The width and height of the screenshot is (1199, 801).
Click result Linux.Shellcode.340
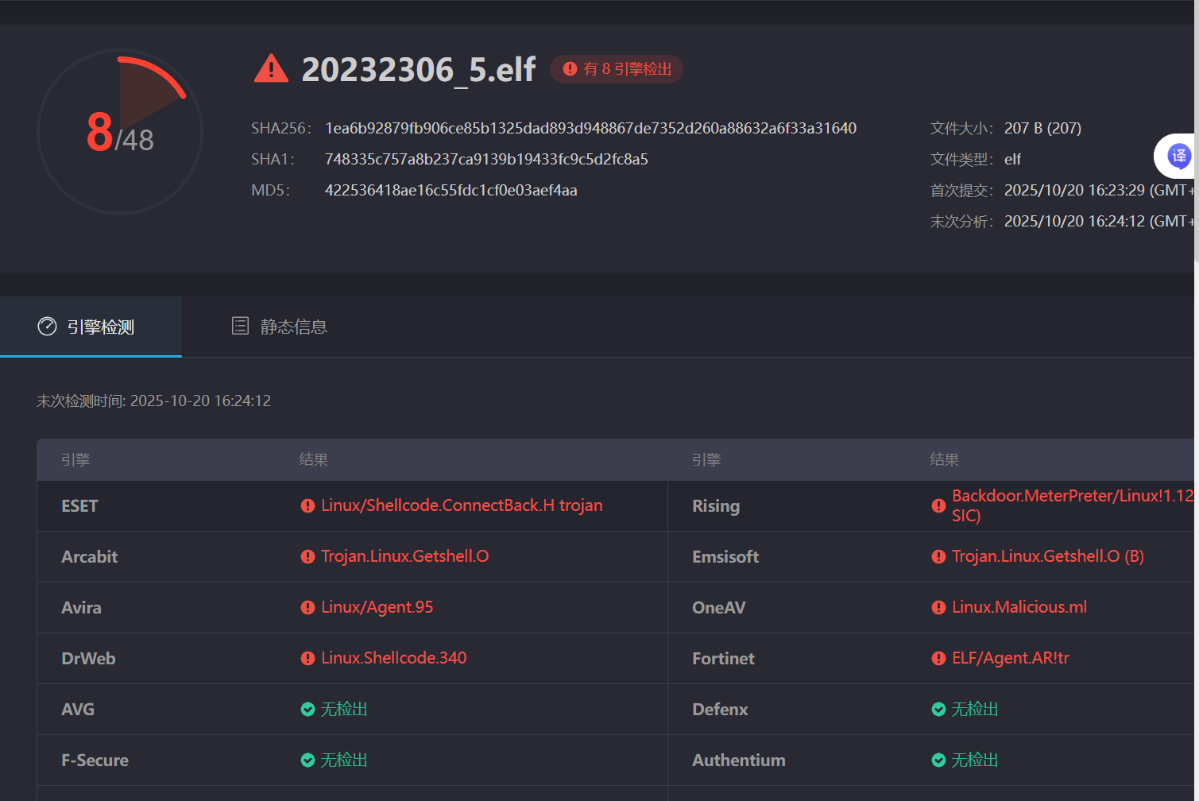[394, 659]
